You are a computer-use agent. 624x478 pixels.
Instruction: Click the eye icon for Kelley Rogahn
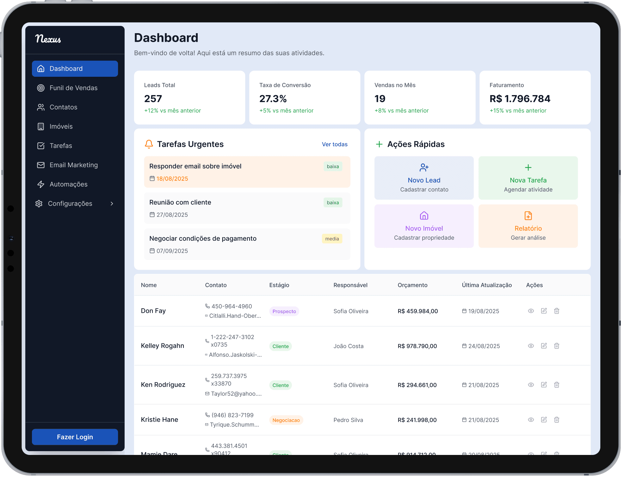[x=531, y=346]
